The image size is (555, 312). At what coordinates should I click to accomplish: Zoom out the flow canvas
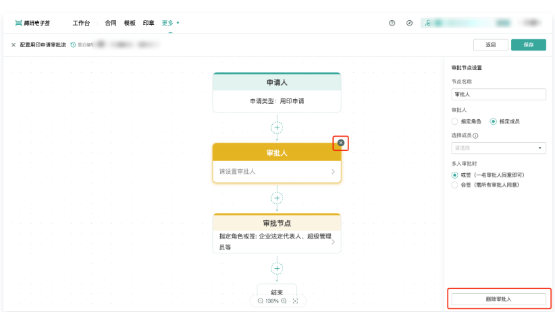point(260,301)
